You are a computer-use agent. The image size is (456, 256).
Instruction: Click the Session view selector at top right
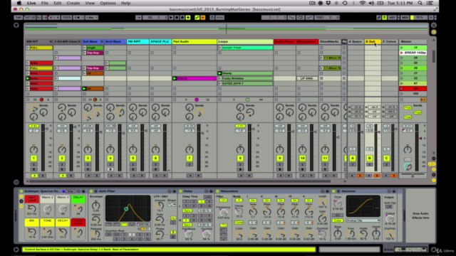point(434,26)
